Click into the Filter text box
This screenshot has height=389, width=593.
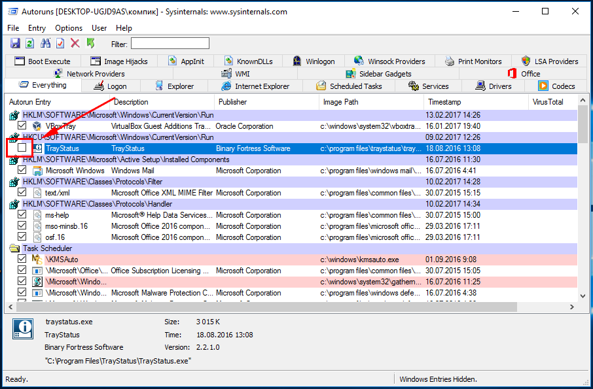(x=170, y=43)
